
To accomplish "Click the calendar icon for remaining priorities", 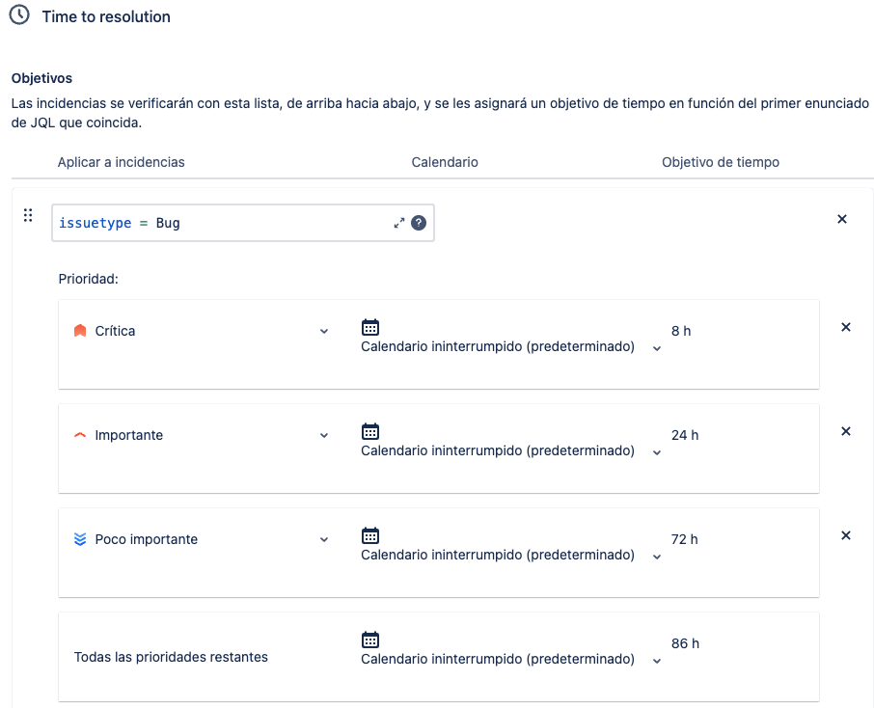I will click(370, 640).
